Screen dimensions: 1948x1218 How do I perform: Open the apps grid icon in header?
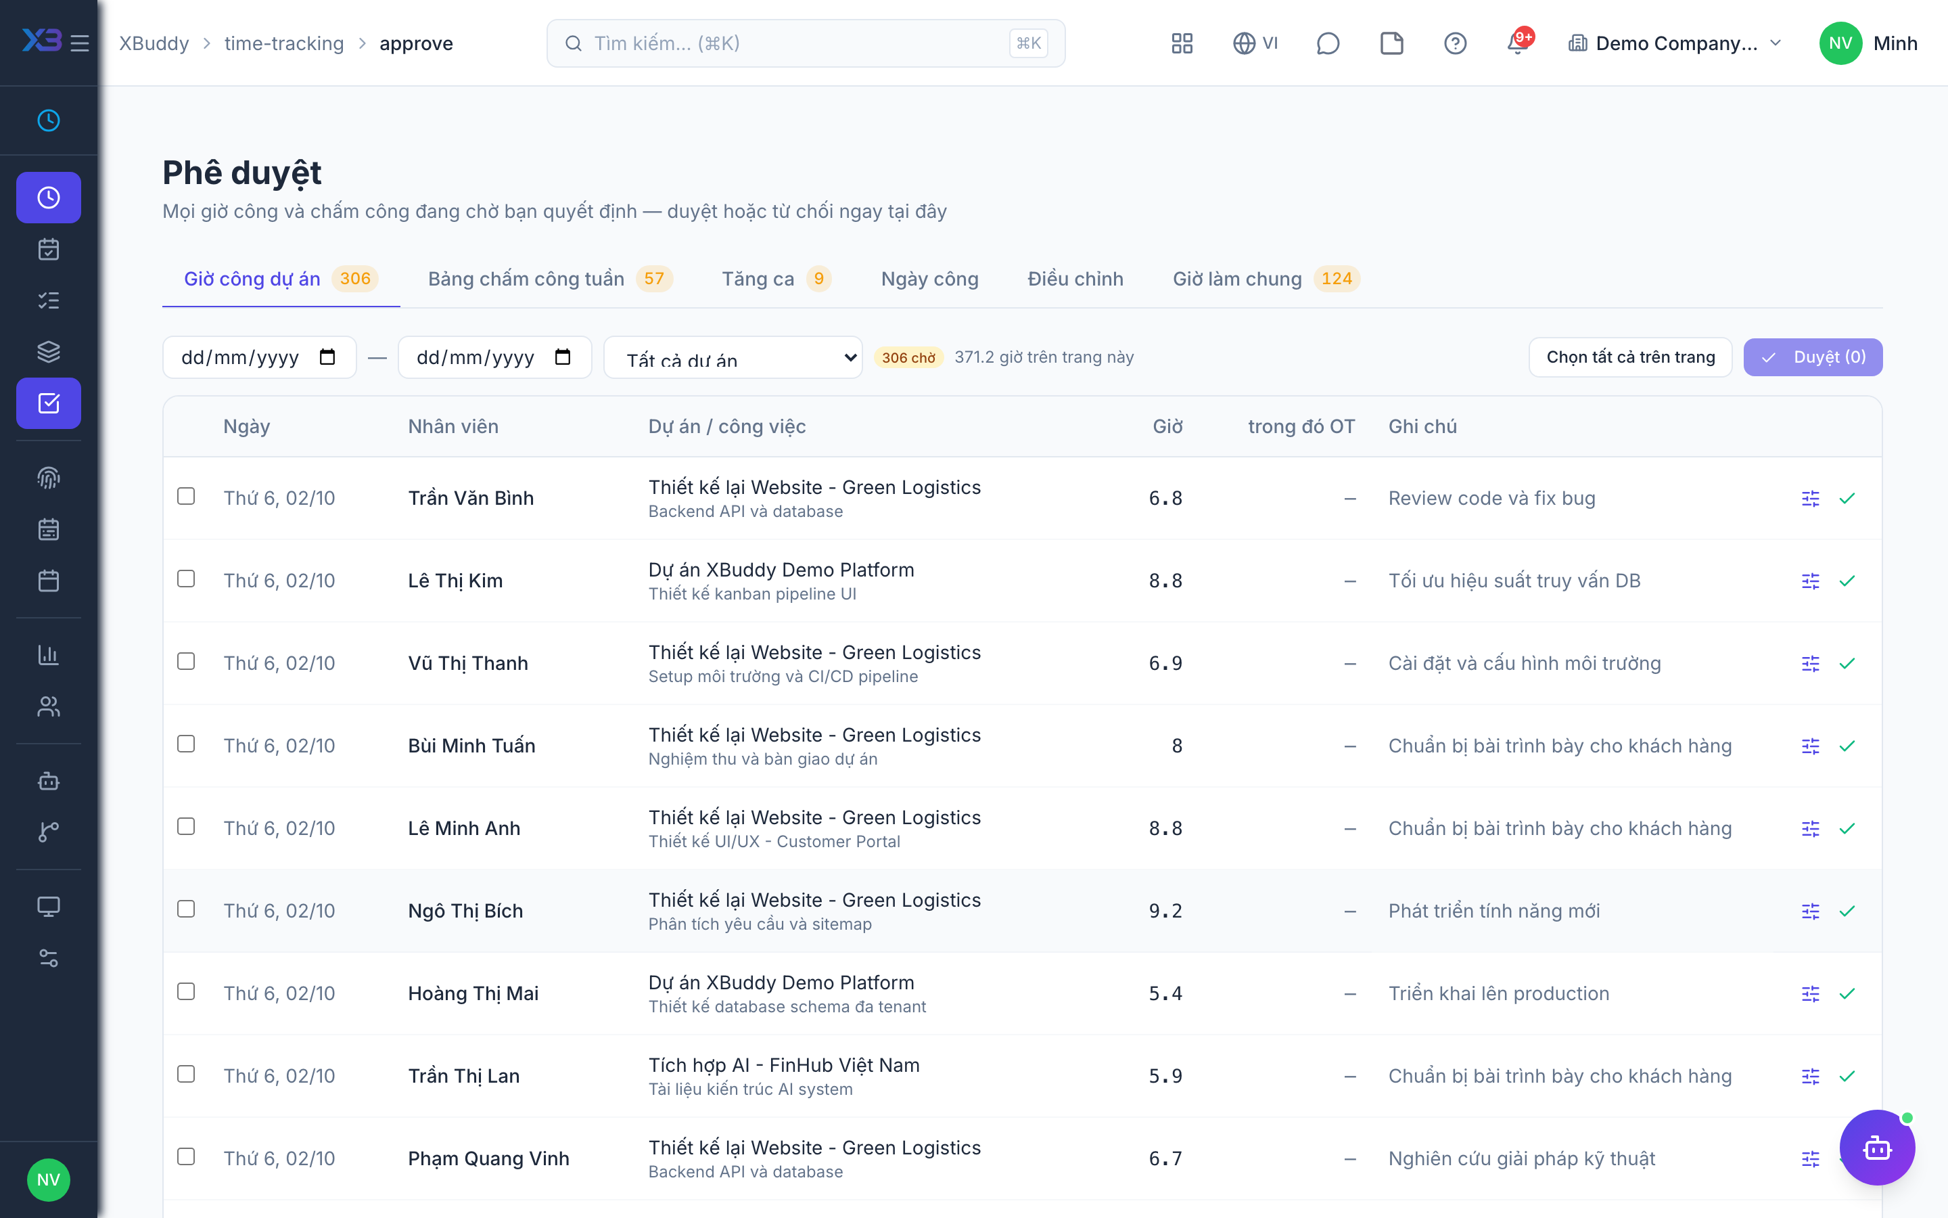(1182, 43)
